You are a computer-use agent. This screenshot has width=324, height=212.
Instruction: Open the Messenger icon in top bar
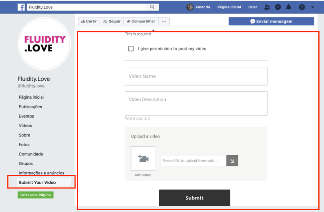pos(278,7)
